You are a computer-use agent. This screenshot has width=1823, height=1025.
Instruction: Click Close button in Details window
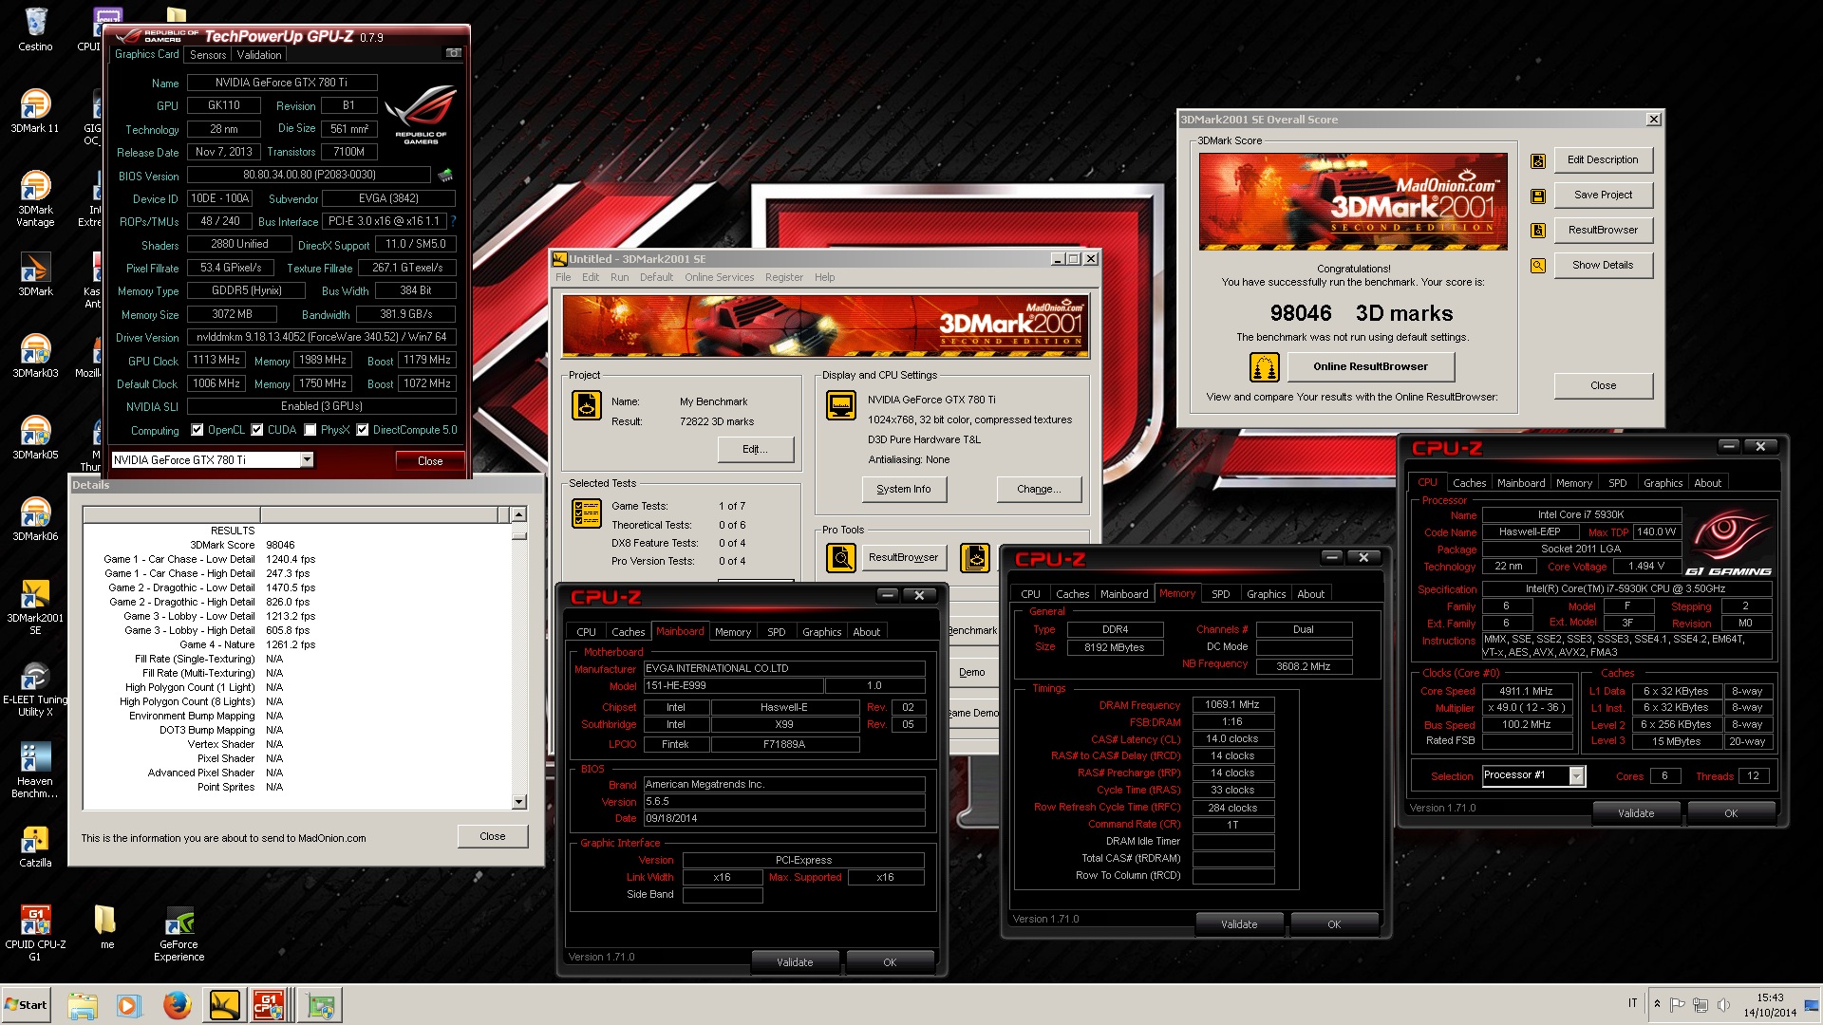492,837
